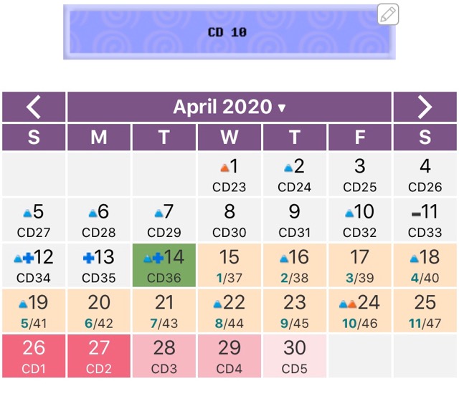Click dash icon on April 11
This screenshot has width=459, height=396.
[416, 214]
